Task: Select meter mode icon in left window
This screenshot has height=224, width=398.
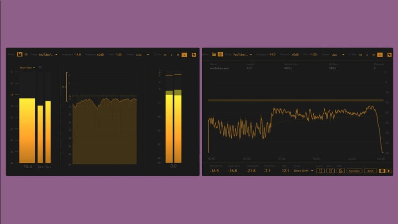Action: pyautogui.click(x=20, y=54)
